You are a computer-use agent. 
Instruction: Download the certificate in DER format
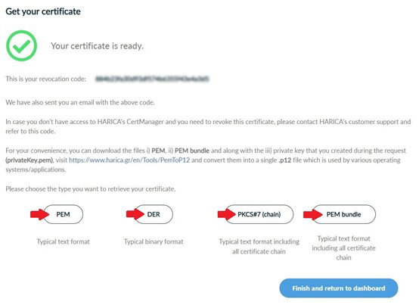pos(154,214)
